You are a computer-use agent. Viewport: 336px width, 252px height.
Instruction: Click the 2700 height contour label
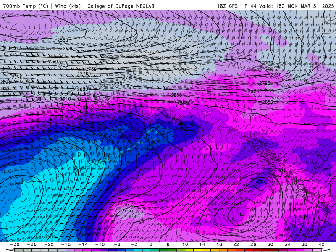click(x=63, y=66)
